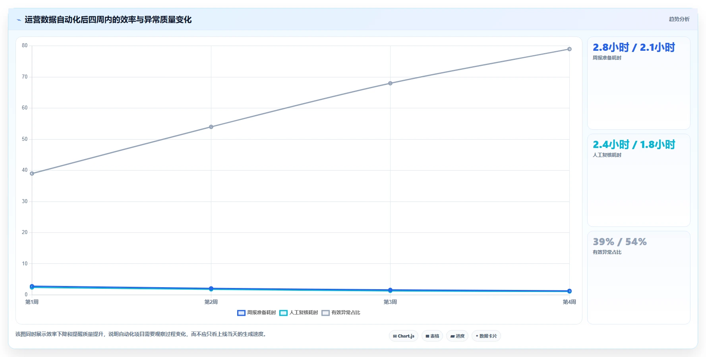Image resolution: width=706 pixels, height=357 pixels.
Task: Click the 2.8小时 / 2.1小时 card value
Action: pos(634,48)
